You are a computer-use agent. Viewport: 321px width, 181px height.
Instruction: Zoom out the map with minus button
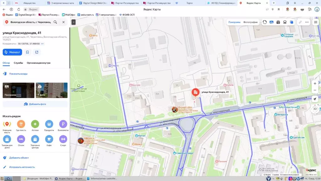(315, 90)
